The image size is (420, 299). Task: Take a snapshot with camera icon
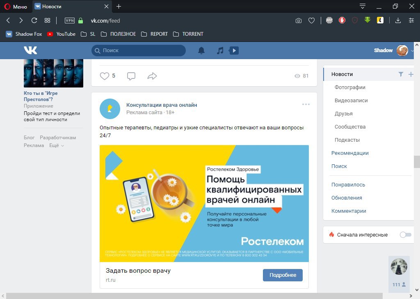click(x=299, y=21)
